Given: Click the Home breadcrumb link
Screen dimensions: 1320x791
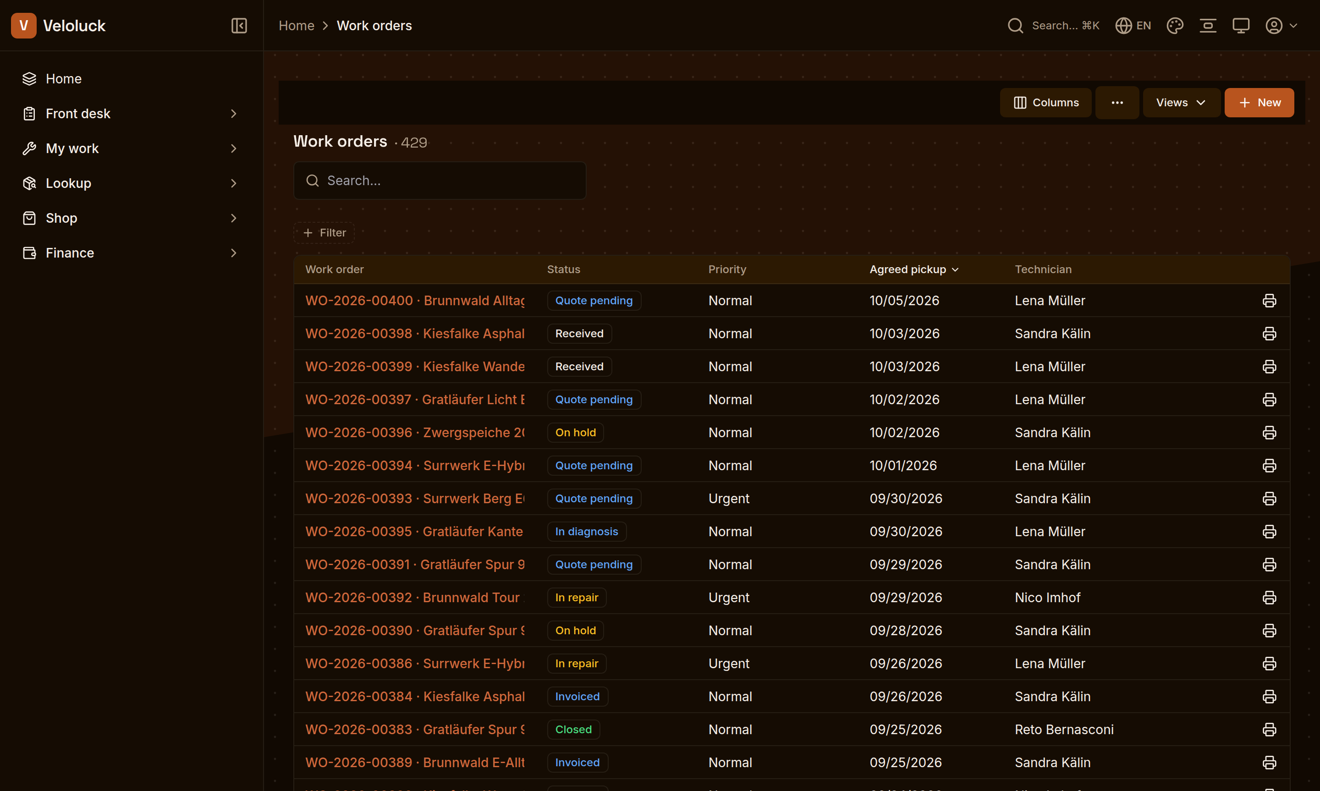Looking at the screenshot, I should point(296,26).
